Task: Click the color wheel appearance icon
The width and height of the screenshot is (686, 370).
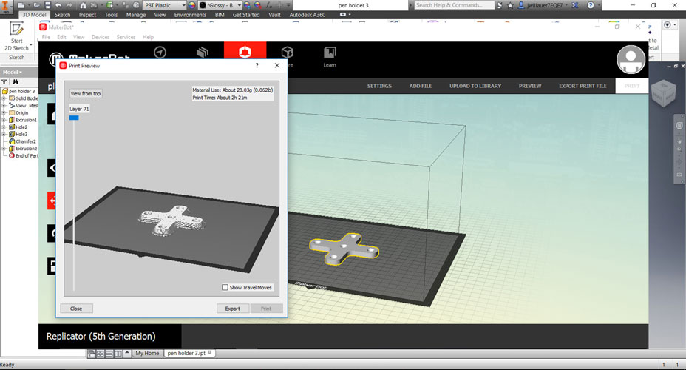Action: click(191, 5)
